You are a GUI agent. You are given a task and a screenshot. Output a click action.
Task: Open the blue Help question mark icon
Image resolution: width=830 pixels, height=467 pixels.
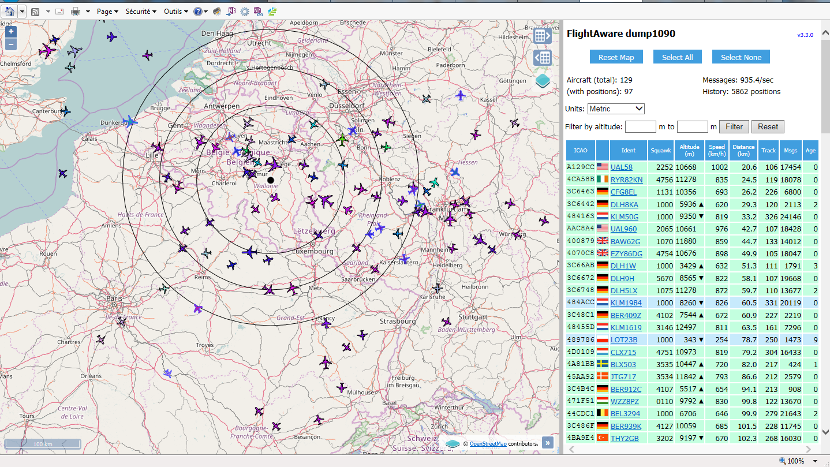[x=197, y=12]
